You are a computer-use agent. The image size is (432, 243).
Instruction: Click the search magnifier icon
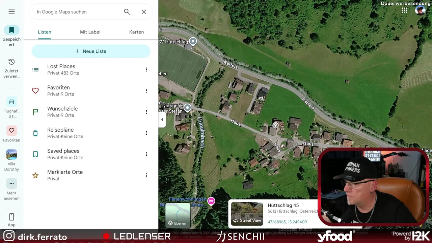127,12
